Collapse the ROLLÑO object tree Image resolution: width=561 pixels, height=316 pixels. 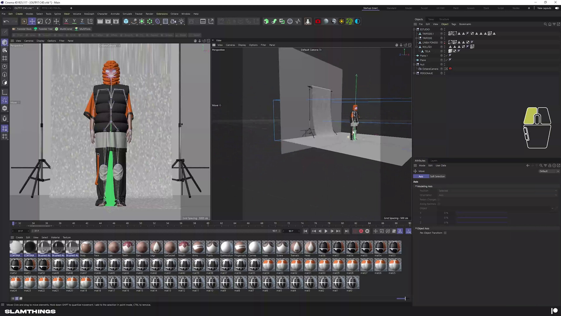[417, 46]
